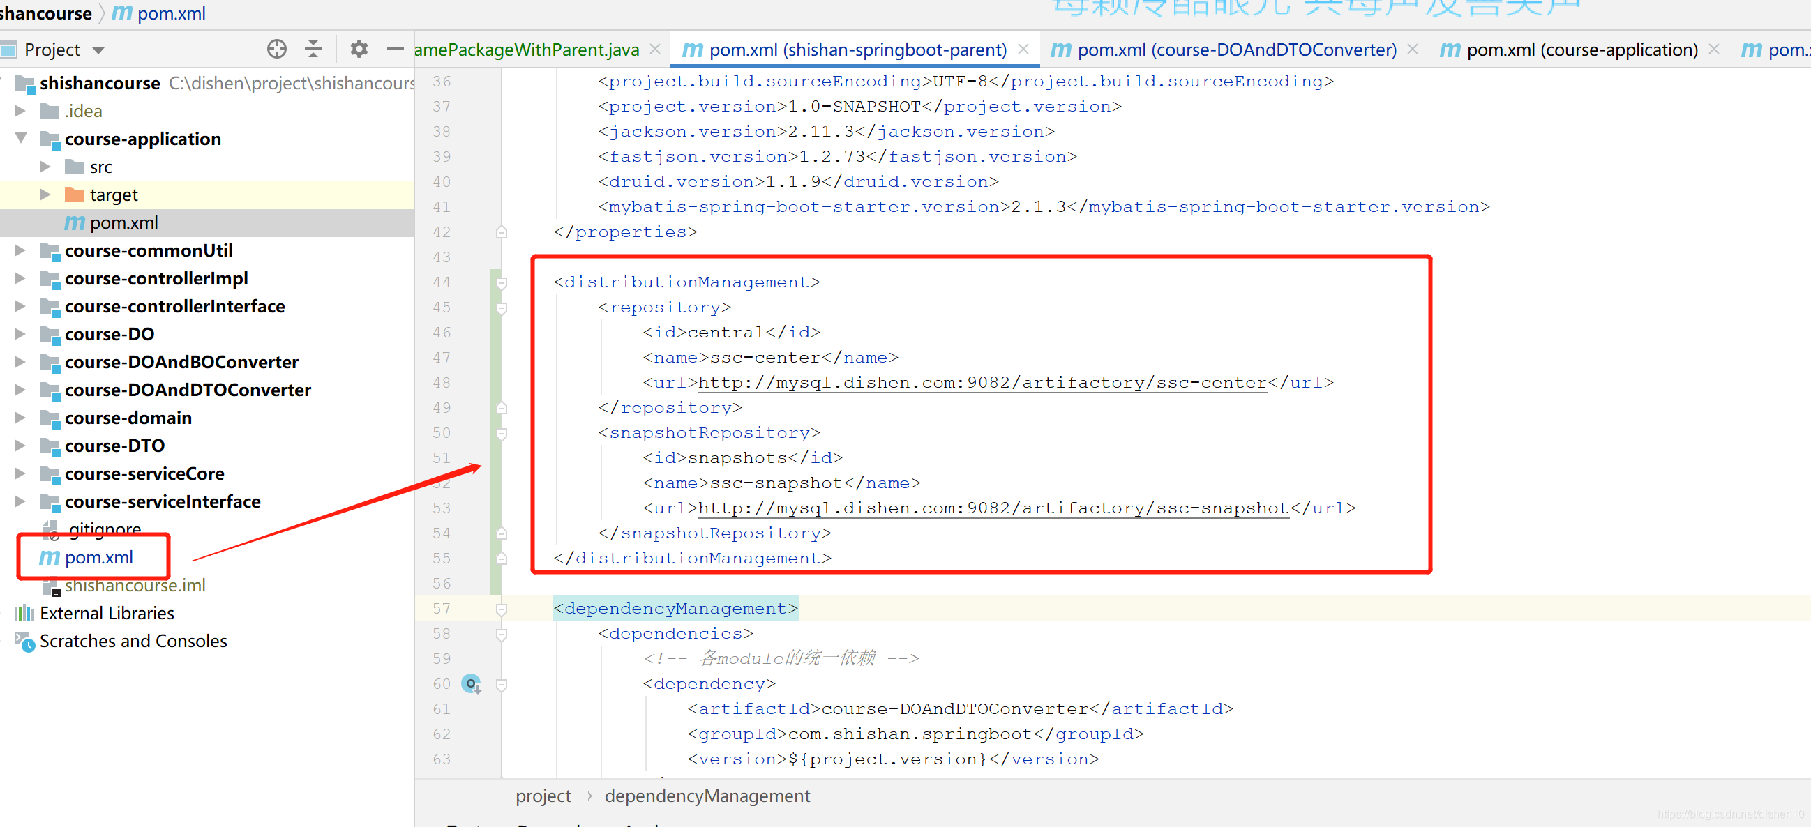Click the Maven icon of course-application pom.xml

pyautogui.click(x=75, y=222)
